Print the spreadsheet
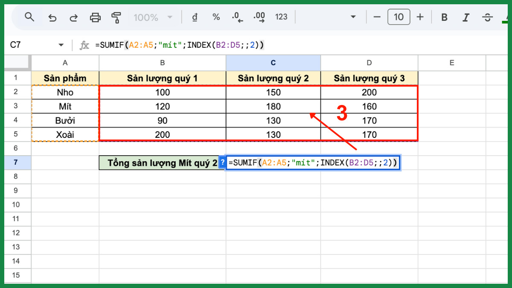 (95, 17)
